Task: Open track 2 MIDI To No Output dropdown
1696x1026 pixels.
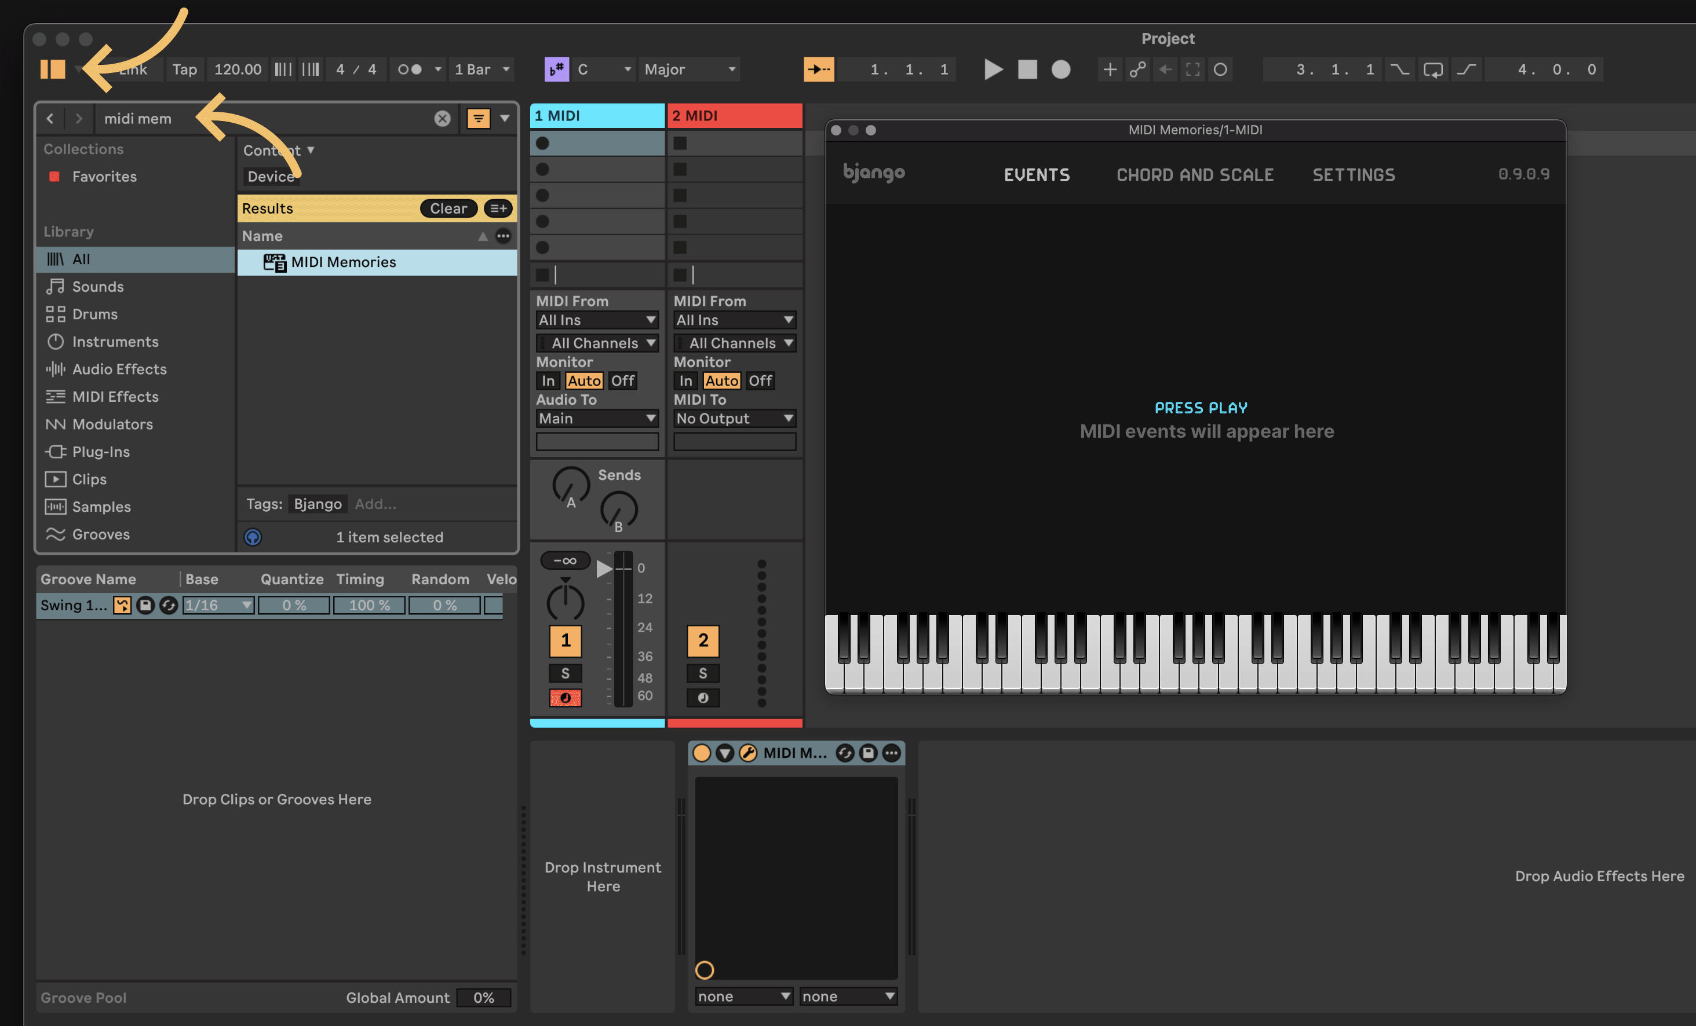Action: [734, 418]
